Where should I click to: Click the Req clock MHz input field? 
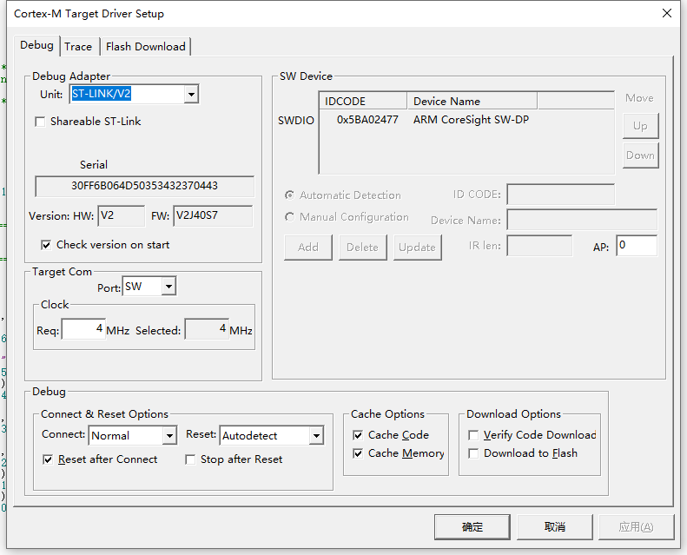(x=83, y=330)
